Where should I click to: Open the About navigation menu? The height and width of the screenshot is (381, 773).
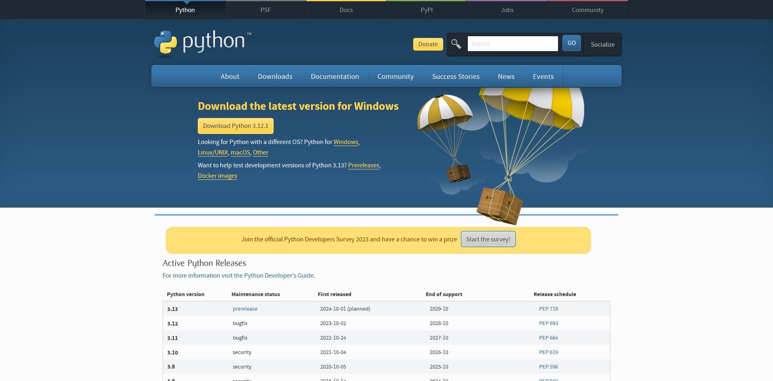pyautogui.click(x=230, y=76)
